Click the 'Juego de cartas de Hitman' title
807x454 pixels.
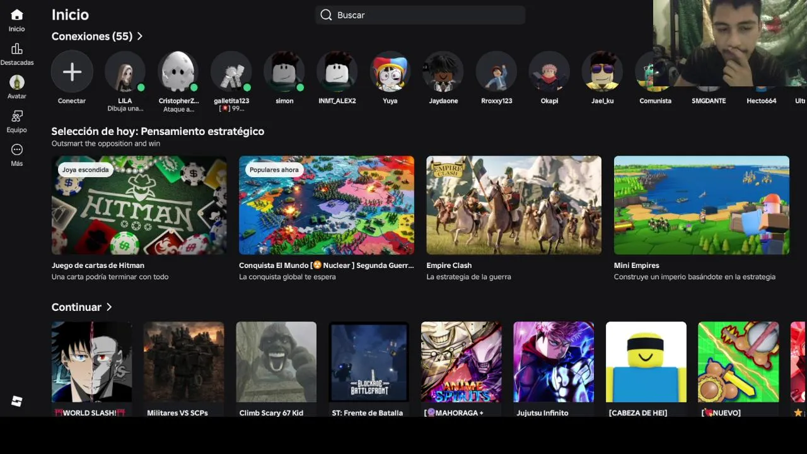pyautogui.click(x=98, y=265)
